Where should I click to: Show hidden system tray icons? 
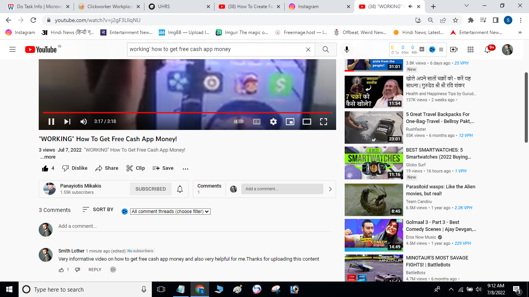(451, 289)
